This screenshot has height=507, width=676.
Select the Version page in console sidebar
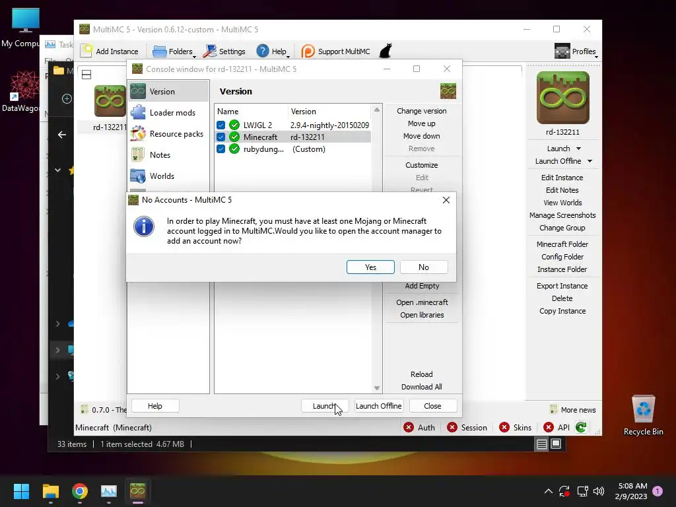[168, 91]
